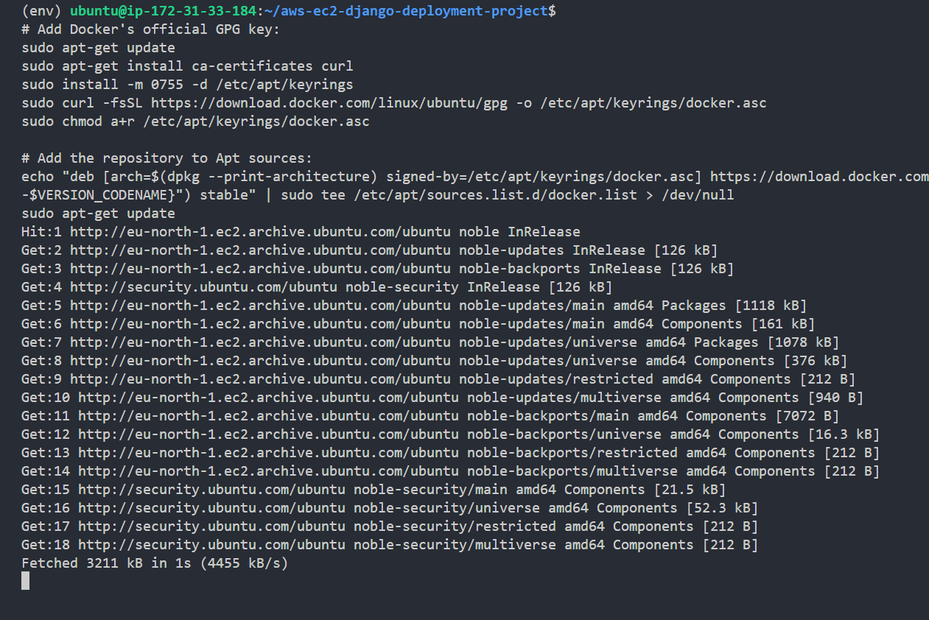Click the "sudo chmod a+r" command line
Screen dimensions: 929x620
coord(195,121)
